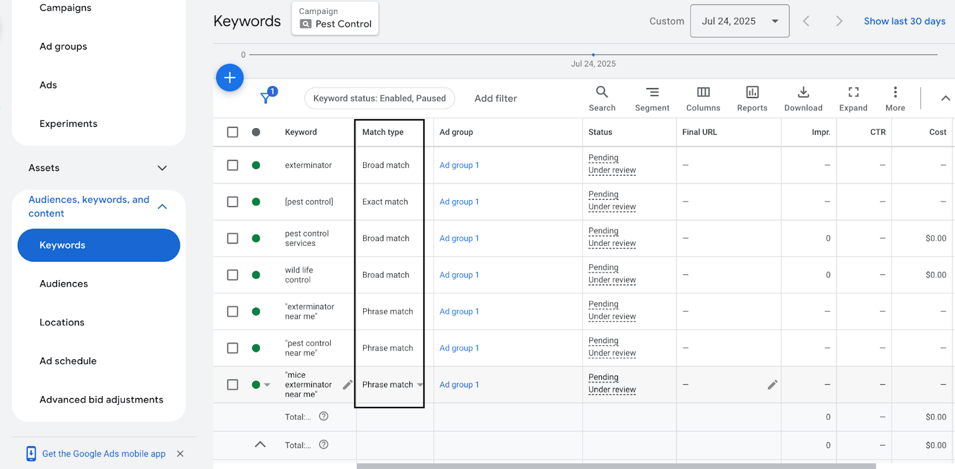Open the filter funnel icon
This screenshot has width=955, height=469.
266,98
